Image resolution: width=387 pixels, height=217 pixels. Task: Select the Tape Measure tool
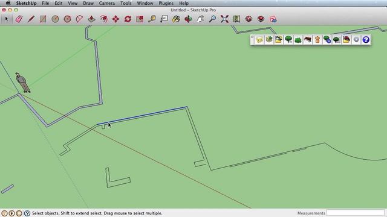tap(152, 19)
